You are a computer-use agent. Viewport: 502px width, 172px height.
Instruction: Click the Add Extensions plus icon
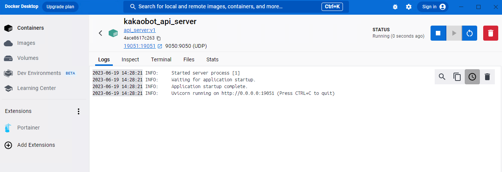pyautogui.click(x=8, y=145)
